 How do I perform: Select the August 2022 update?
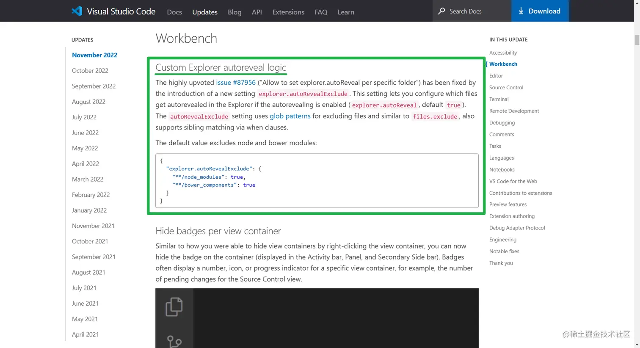88,102
